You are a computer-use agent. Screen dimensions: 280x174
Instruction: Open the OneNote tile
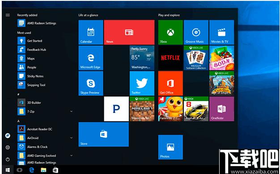(x=221, y=109)
